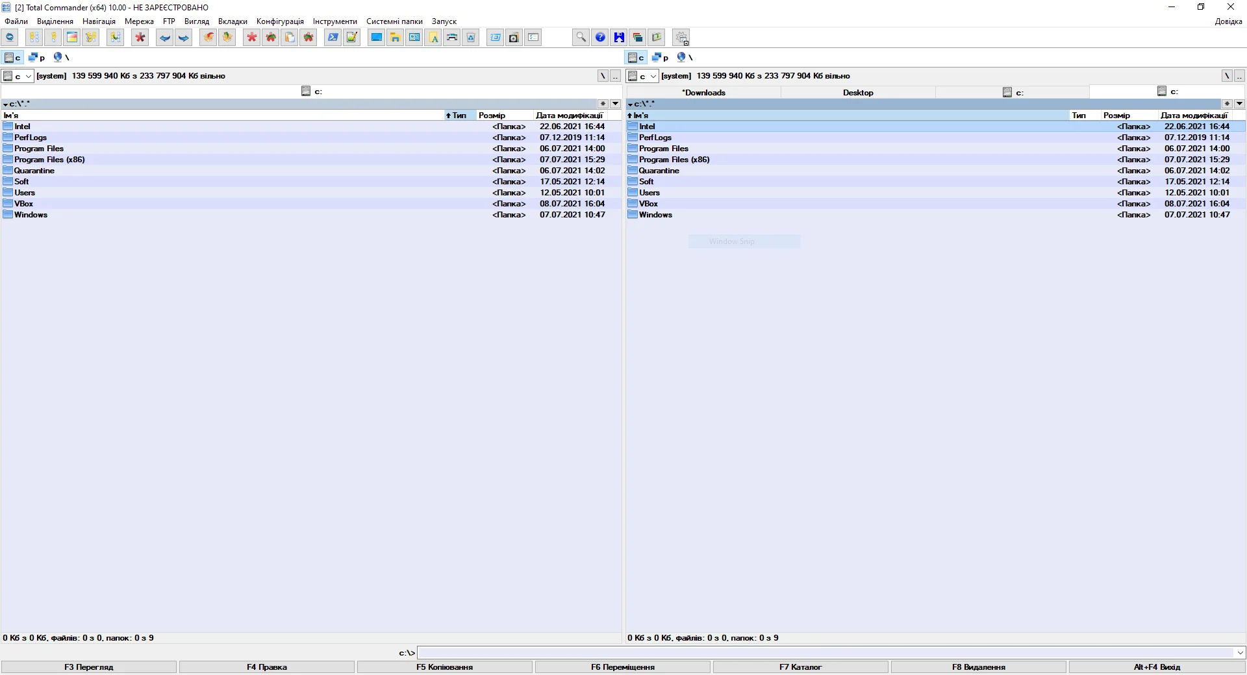Image resolution: width=1247 pixels, height=675 pixels.
Task: Show thumbnails view toolbar icon
Action: [x=72, y=37]
